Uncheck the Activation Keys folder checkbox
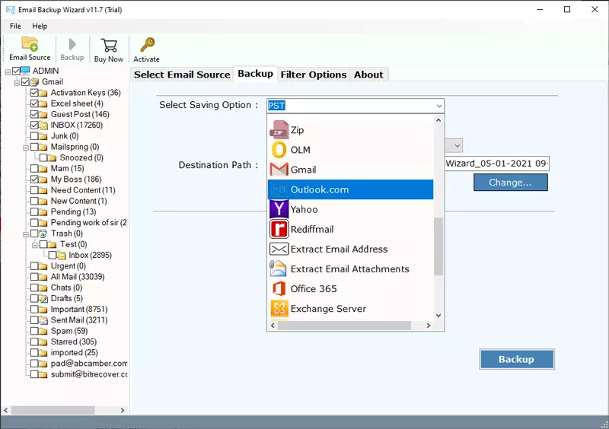The height and width of the screenshot is (429, 609). click(34, 92)
